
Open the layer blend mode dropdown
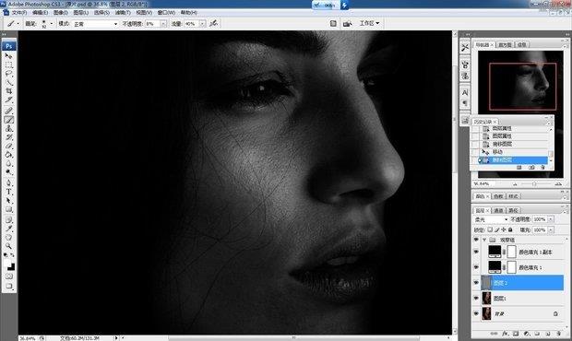(x=491, y=219)
